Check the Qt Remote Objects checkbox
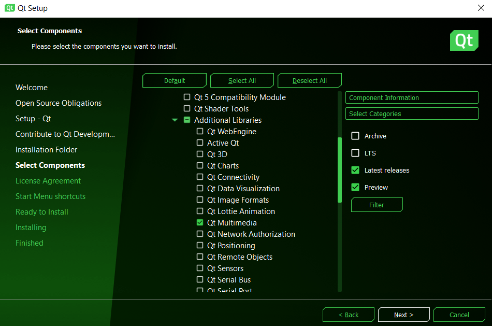 (x=200, y=257)
